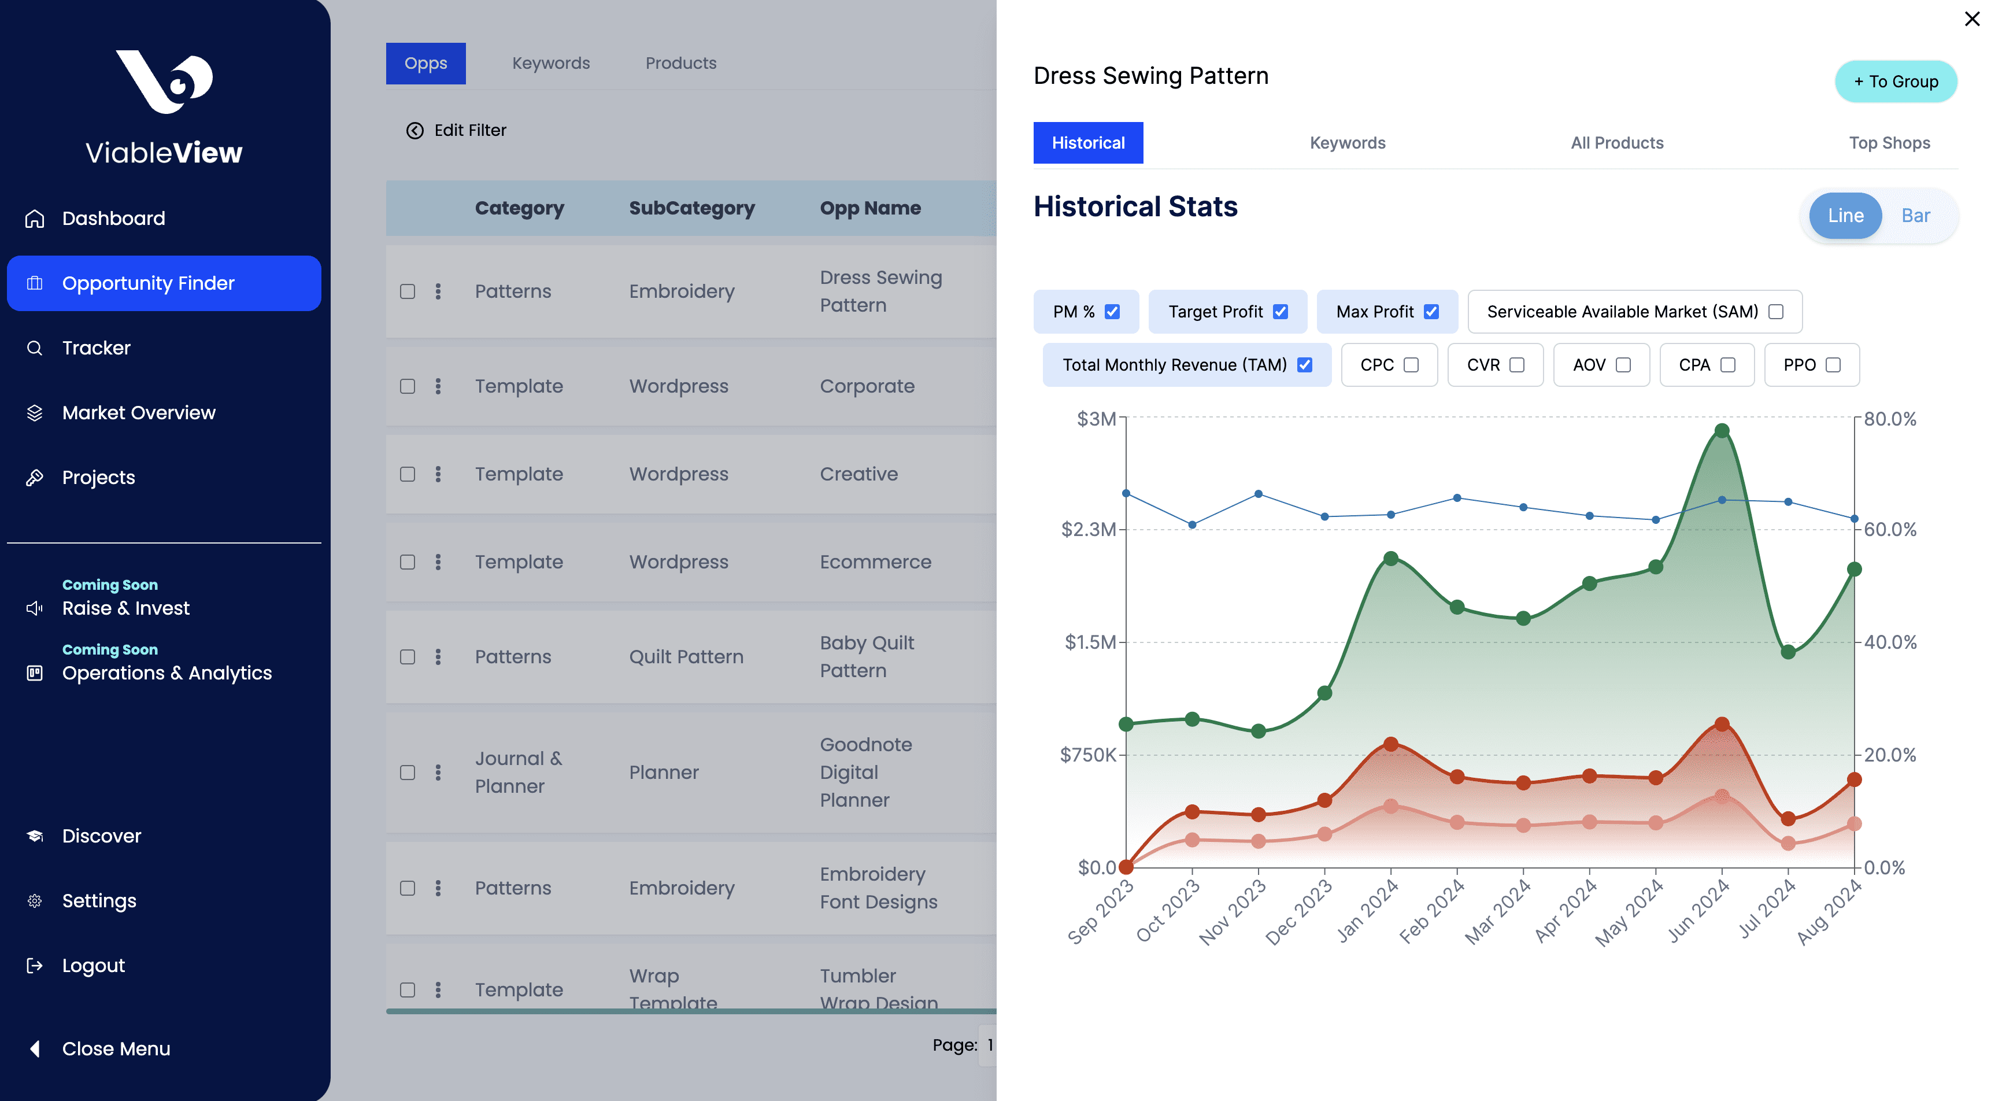The height and width of the screenshot is (1101, 1991).
Task: Open three-dot menu for Corporate template row
Action: pos(438,386)
